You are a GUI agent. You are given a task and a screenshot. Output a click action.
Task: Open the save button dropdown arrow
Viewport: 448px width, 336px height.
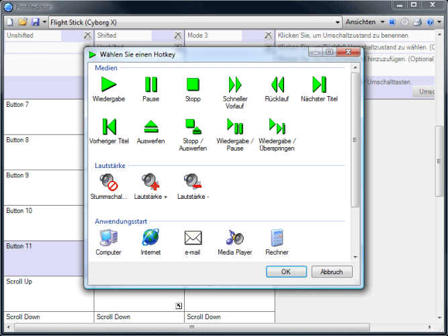(44, 22)
